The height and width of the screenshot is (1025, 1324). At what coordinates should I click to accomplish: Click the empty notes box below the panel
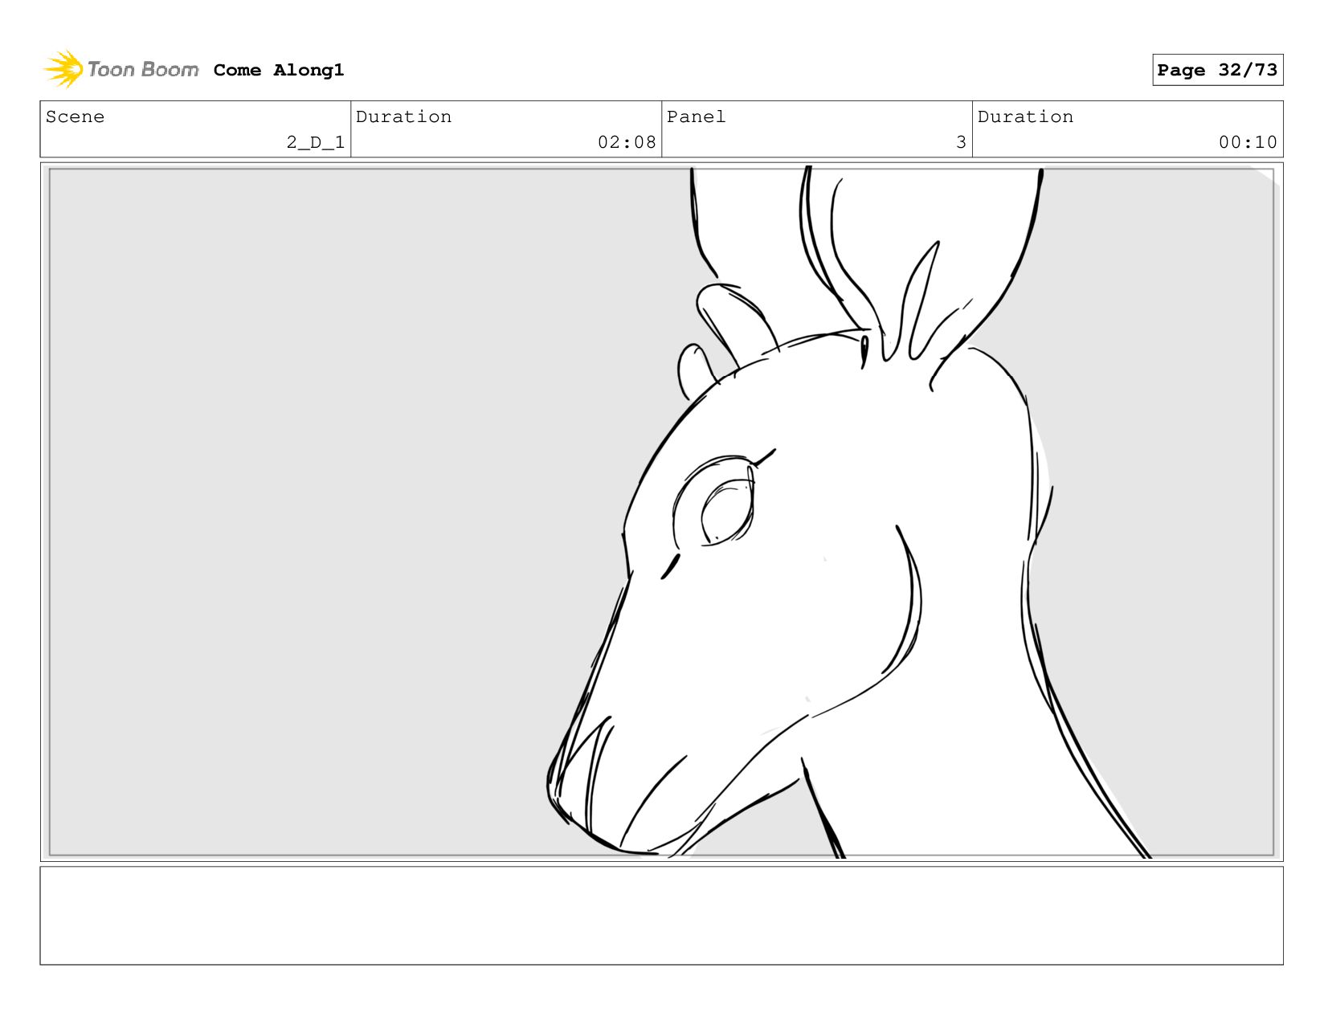(x=661, y=915)
